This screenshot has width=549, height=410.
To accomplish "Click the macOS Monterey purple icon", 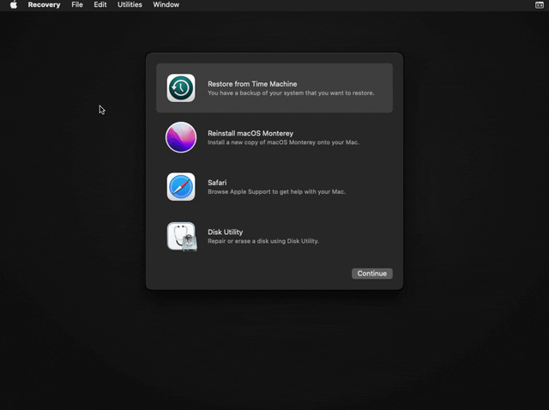I will (181, 137).
